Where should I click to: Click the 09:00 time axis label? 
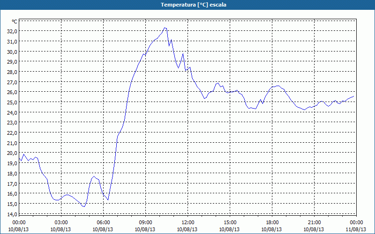pyautogui.click(x=145, y=223)
